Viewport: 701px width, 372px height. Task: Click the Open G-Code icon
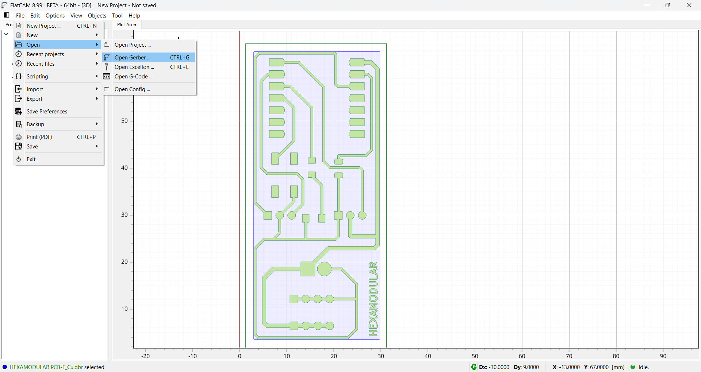(107, 77)
